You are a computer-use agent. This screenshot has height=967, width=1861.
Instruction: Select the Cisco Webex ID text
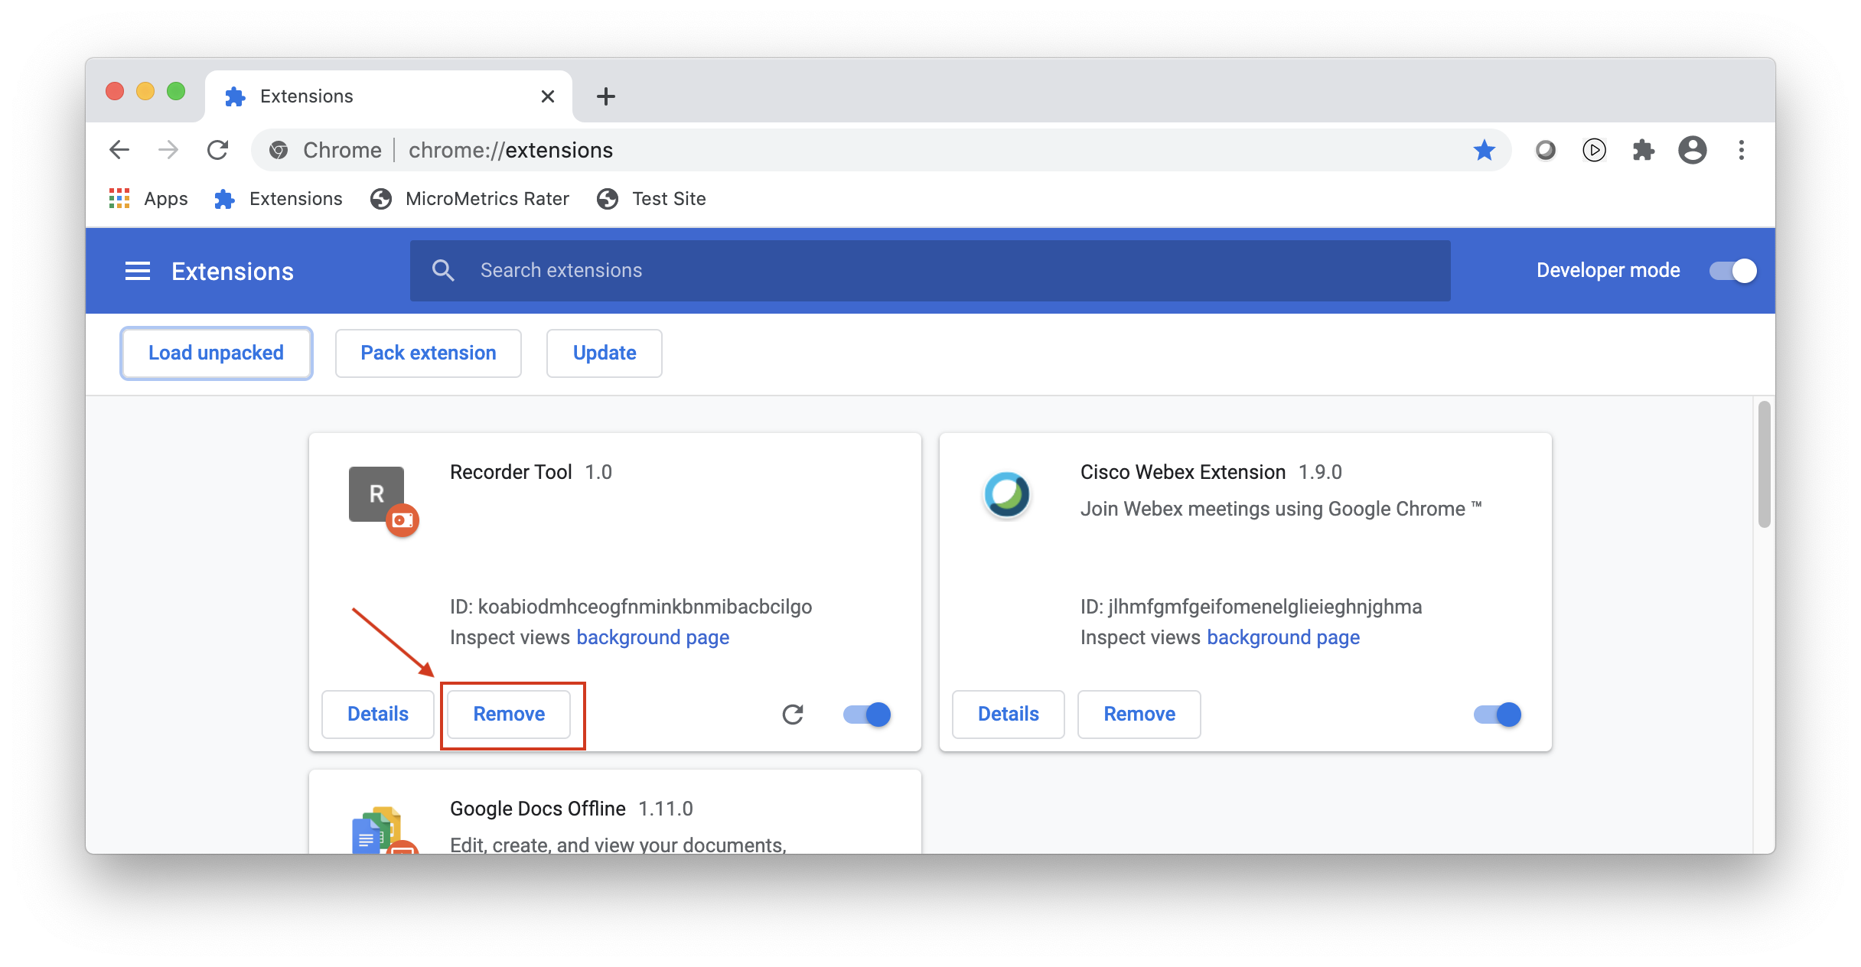tap(1251, 607)
